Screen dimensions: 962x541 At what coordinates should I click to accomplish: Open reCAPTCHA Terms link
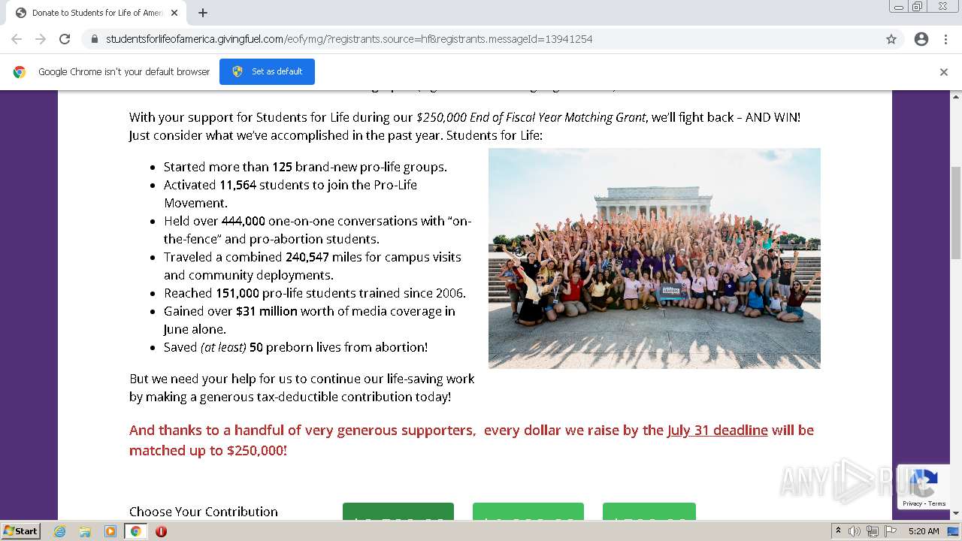click(937, 503)
